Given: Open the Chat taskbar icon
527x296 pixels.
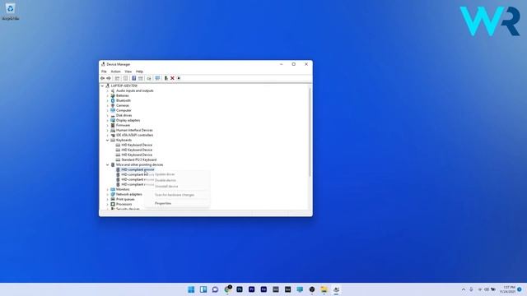Looking at the screenshot, I should 216,289.
